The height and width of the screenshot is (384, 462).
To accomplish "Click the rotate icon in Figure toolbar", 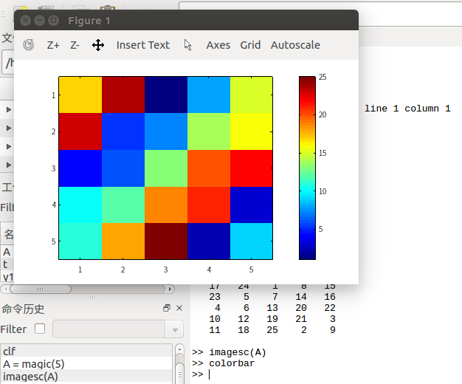I will tap(28, 45).
